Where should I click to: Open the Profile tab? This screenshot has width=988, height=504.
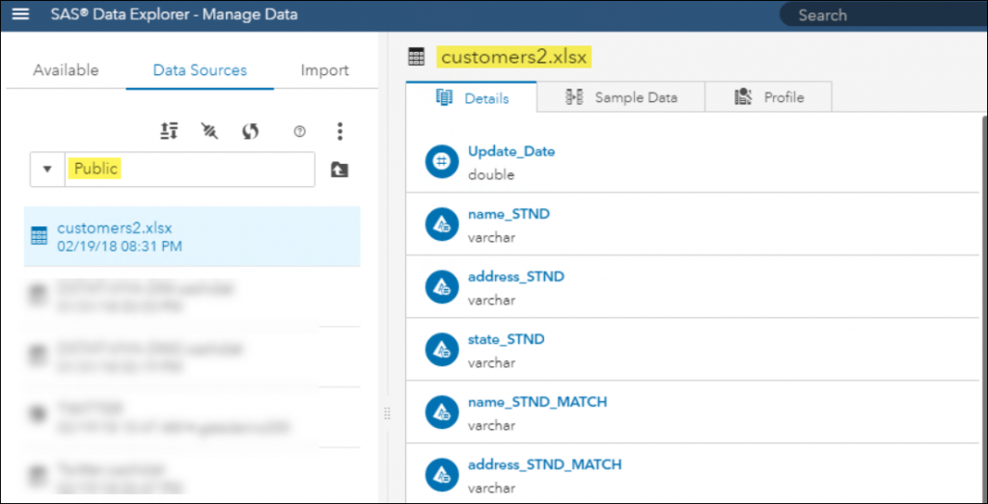(x=768, y=97)
